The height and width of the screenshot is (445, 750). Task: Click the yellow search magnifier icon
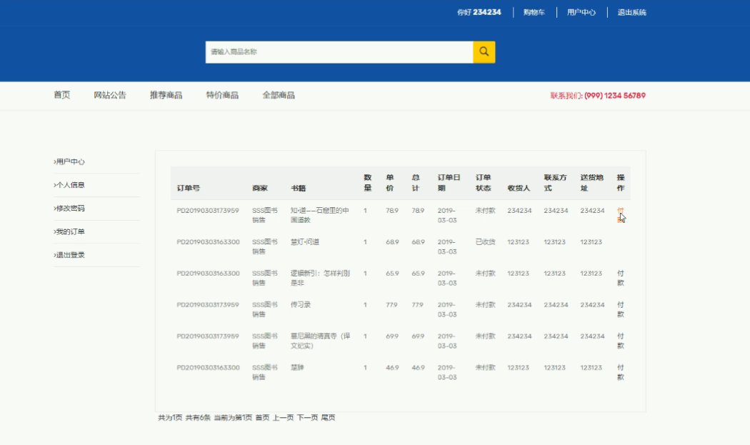(484, 51)
